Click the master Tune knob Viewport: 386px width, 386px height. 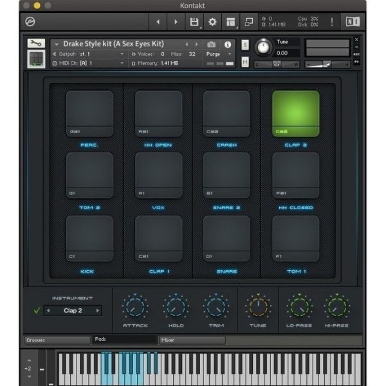(263, 47)
